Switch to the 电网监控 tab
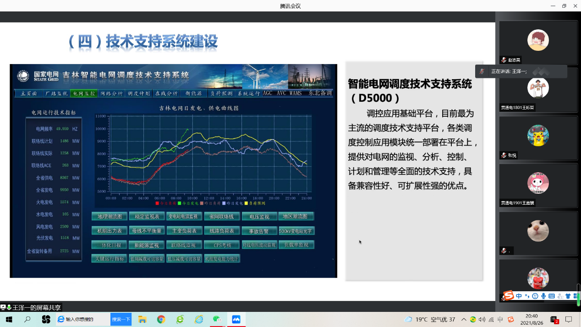The height and width of the screenshot is (327, 581). coord(84,93)
